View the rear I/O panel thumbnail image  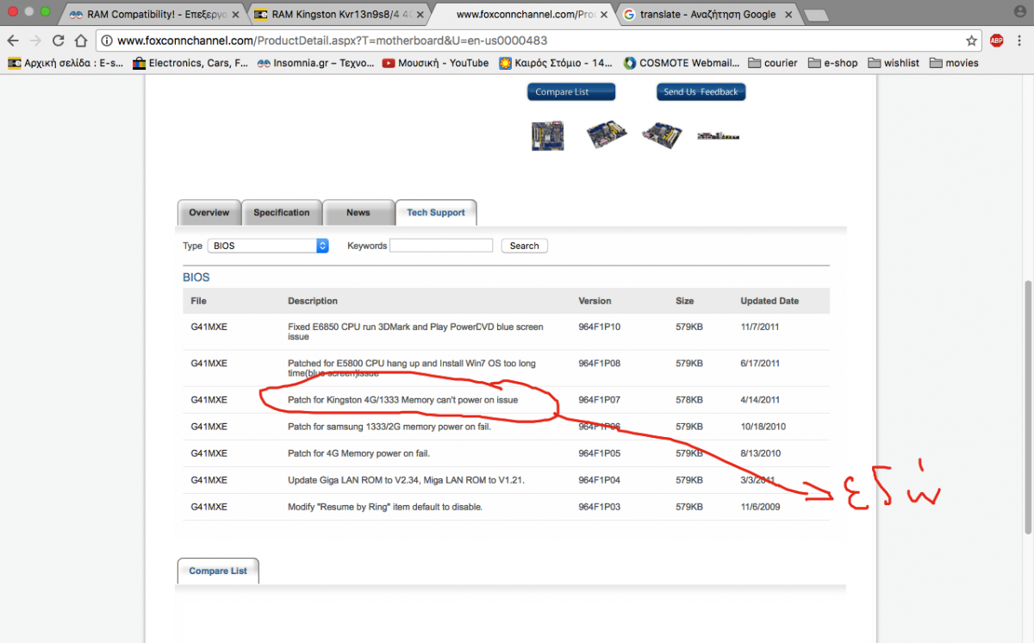(x=718, y=135)
